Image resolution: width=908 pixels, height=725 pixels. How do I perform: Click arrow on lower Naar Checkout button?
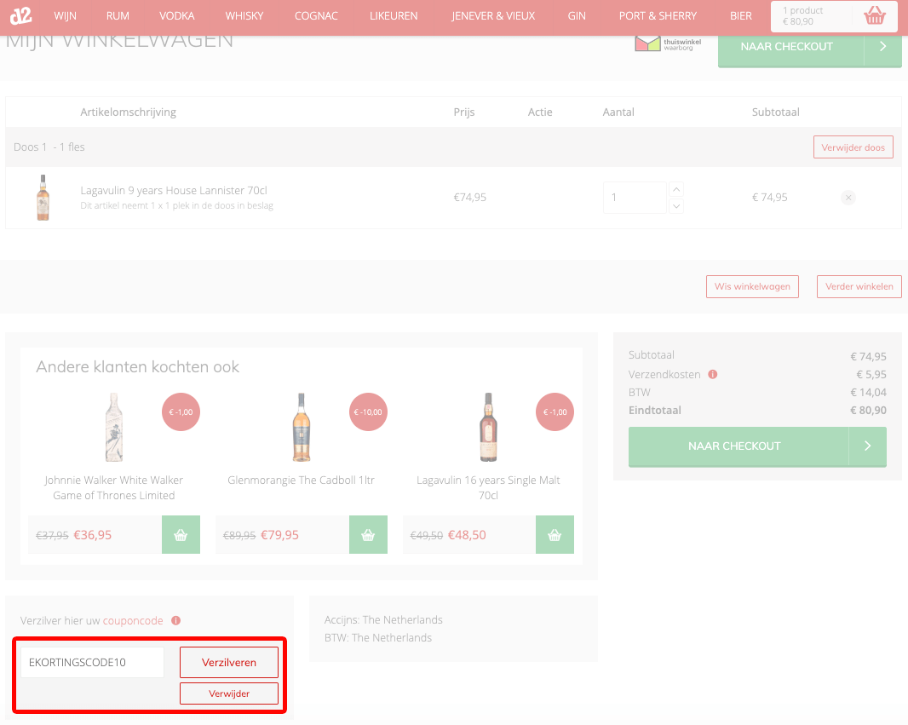(x=867, y=446)
